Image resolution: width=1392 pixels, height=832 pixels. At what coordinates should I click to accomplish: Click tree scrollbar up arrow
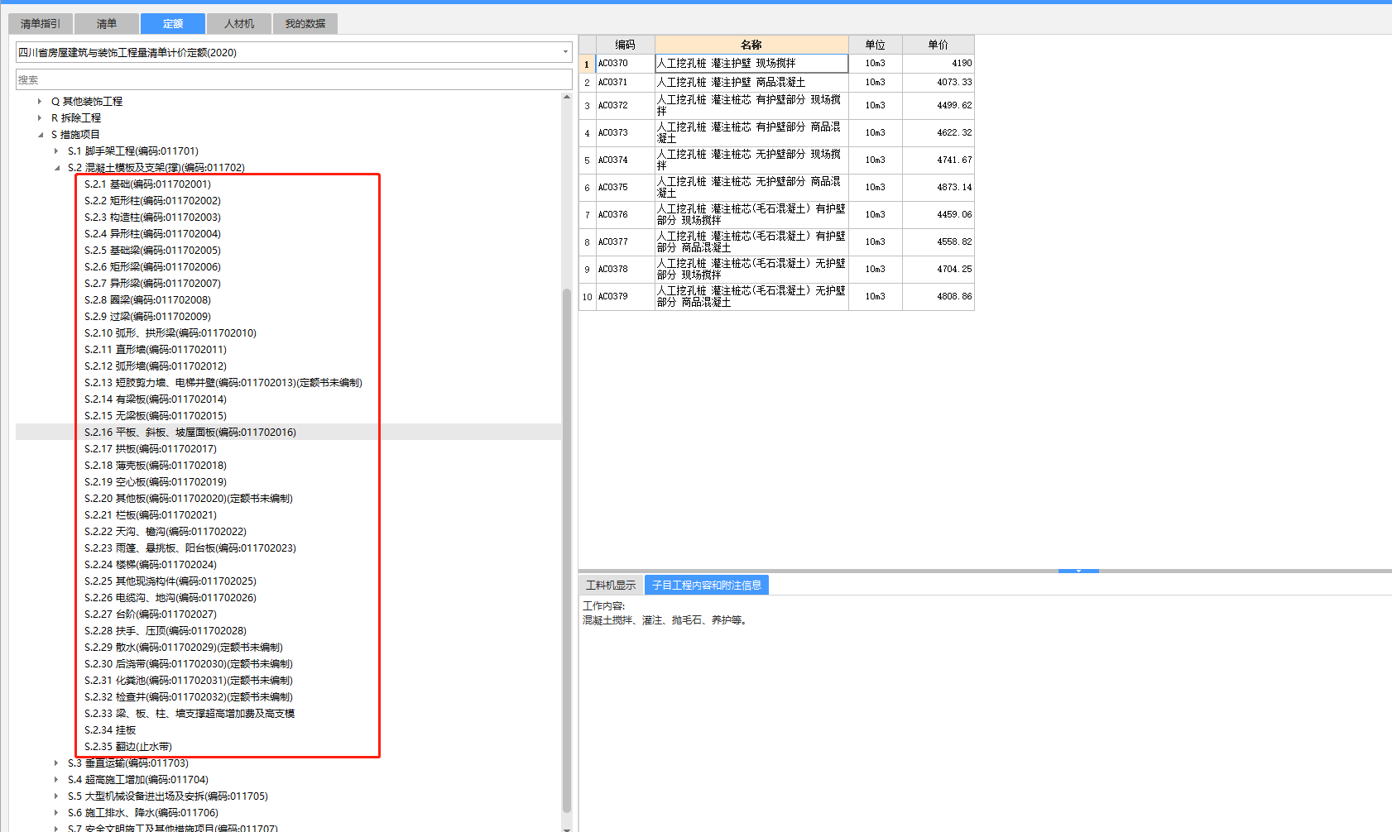[x=567, y=98]
